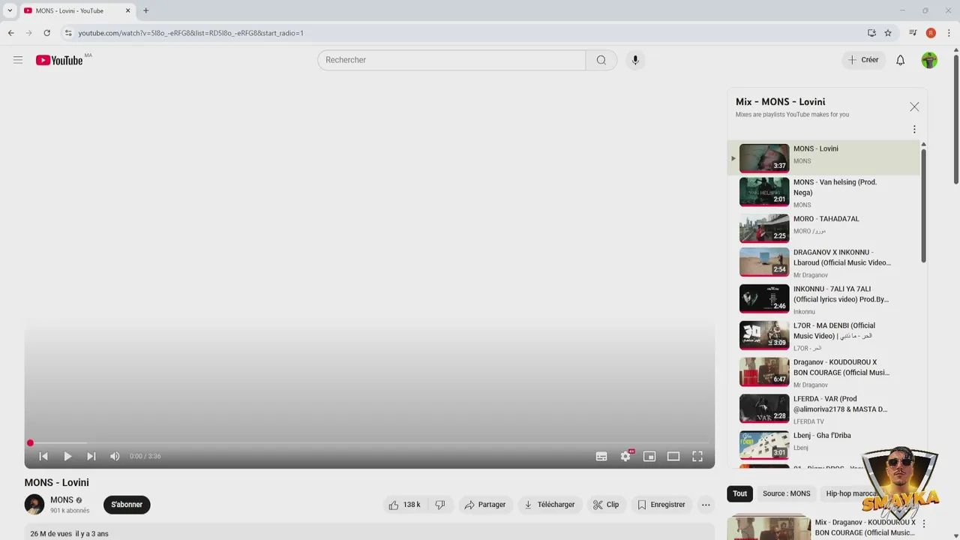This screenshot has width=960, height=540.
Task: Open the player settings gear
Action: coord(625,456)
